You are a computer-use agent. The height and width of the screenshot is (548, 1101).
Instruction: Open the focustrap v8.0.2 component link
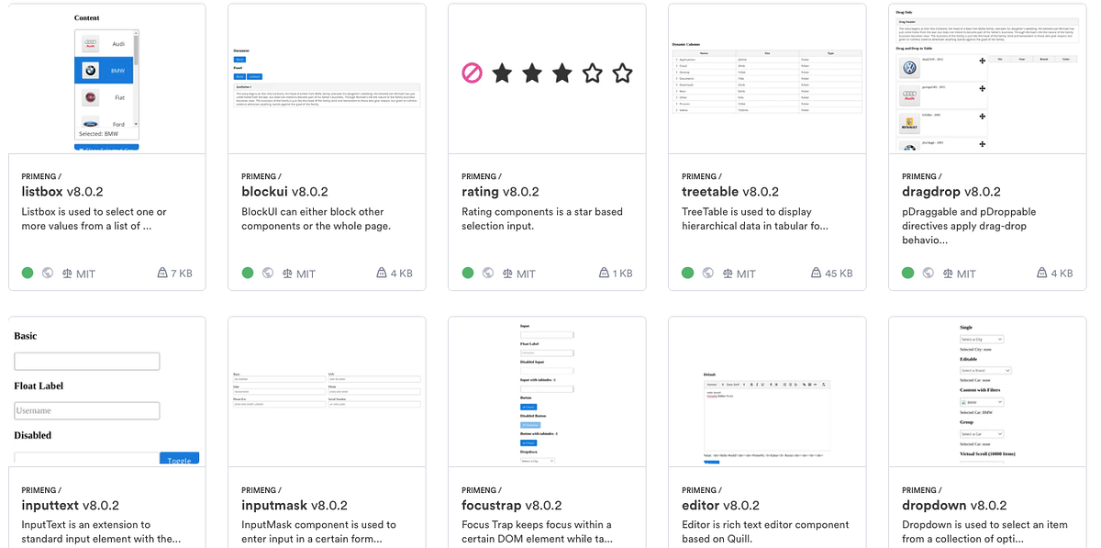[514, 505]
